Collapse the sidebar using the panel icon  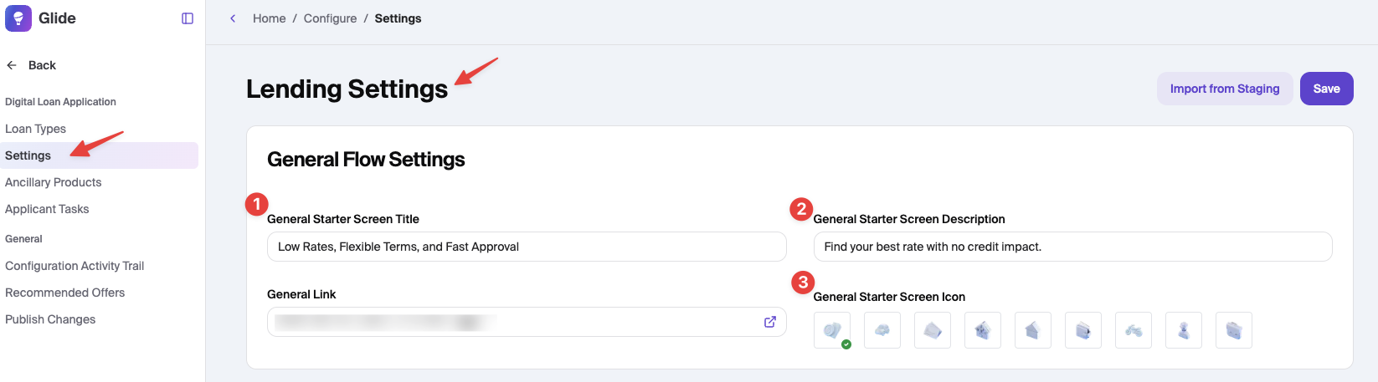188,18
